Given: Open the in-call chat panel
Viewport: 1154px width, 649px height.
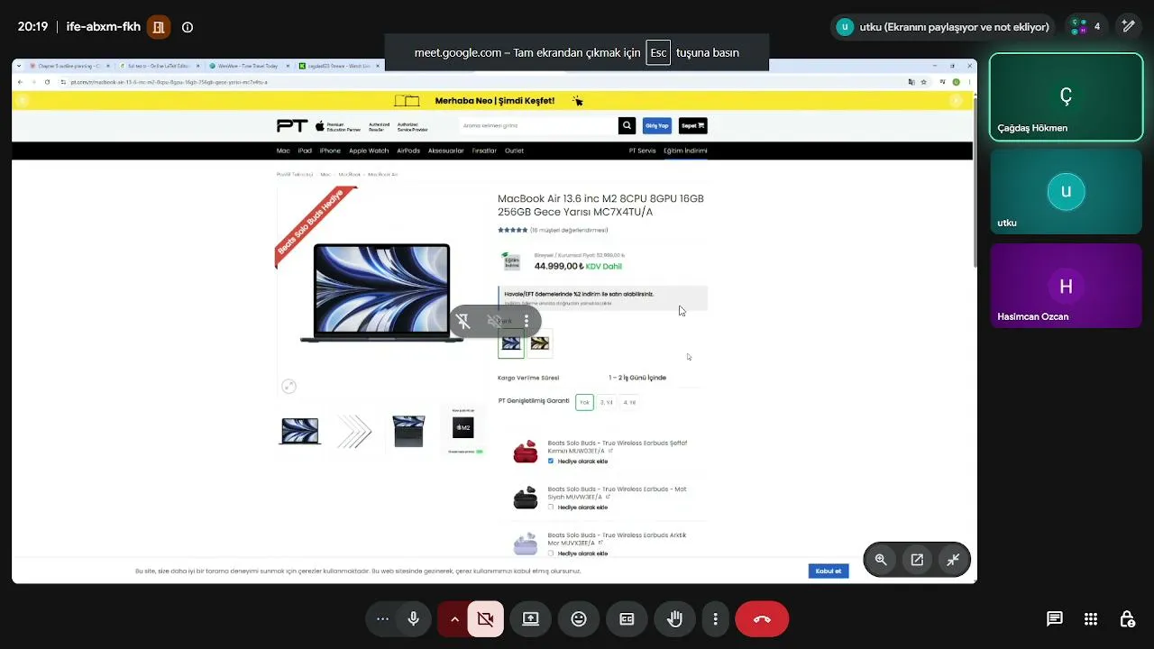Looking at the screenshot, I should (x=1054, y=619).
